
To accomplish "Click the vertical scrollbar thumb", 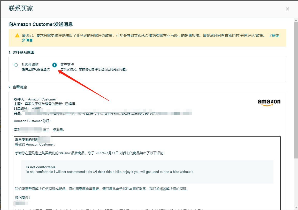I will (x=296, y=90).
